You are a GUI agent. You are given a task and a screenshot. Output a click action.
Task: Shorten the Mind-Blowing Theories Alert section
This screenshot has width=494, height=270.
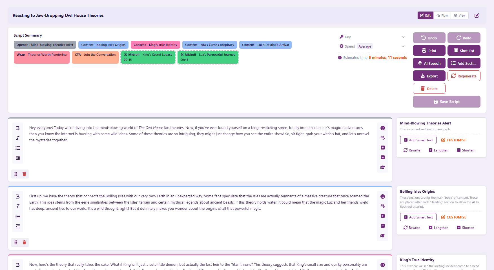[x=466, y=150]
